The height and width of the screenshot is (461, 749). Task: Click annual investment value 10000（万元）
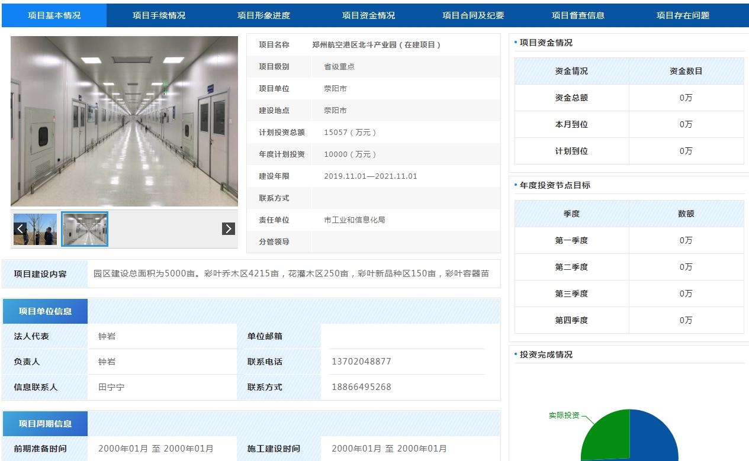(x=350, y=154)
